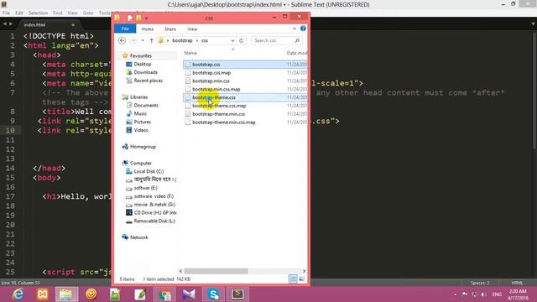
Task: Sort files by Name column
Action: tap(190, 53)
